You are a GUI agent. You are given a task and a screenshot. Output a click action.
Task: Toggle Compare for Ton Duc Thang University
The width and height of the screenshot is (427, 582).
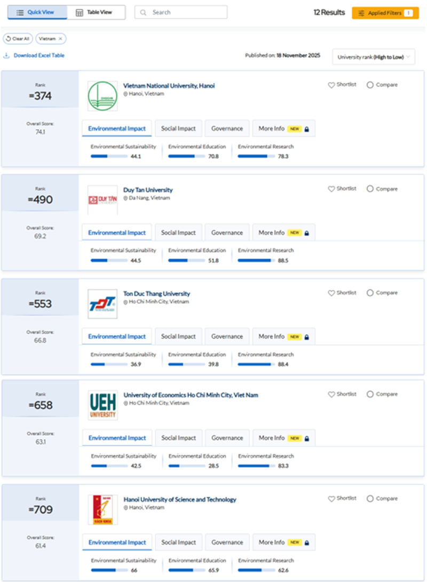coord(370,293)
